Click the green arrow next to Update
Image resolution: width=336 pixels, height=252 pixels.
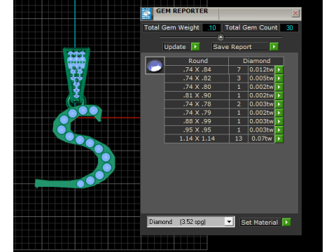click(195, 47)
